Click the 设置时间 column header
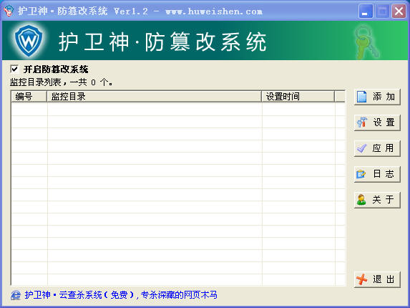This screenshot has height=308, width=410. [298, 97]
